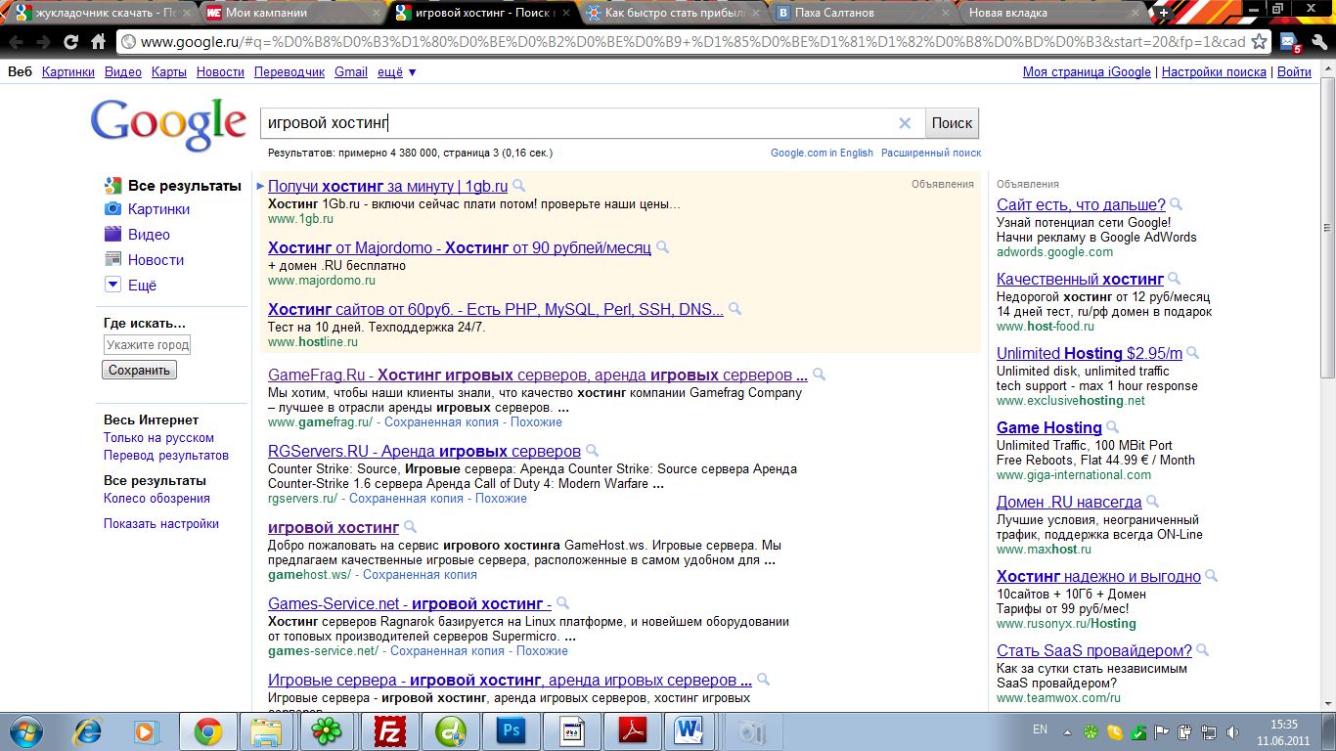Clear the search query with the X
Viewport: 1336px width, 751px height.
905,123
